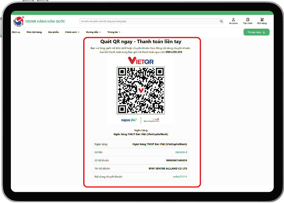Open the Tạm tính calculator icon
Viewport: 284px width, 203px height.
click(248, 19)
